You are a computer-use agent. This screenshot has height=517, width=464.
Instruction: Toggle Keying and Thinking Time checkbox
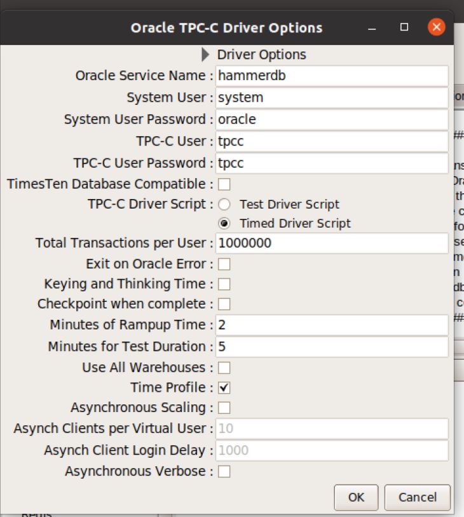(224, 284)
